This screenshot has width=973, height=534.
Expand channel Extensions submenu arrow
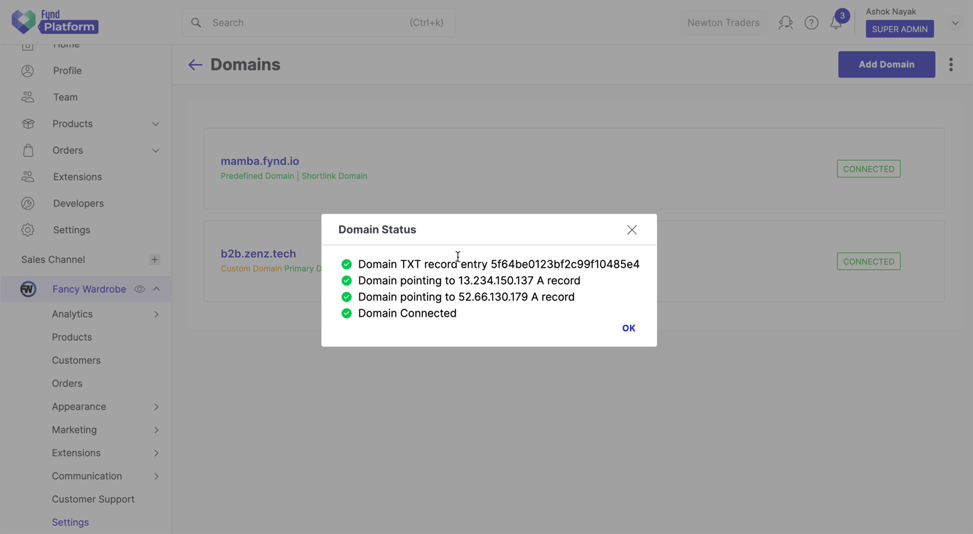pyautogui.click(x=157, y=453)
